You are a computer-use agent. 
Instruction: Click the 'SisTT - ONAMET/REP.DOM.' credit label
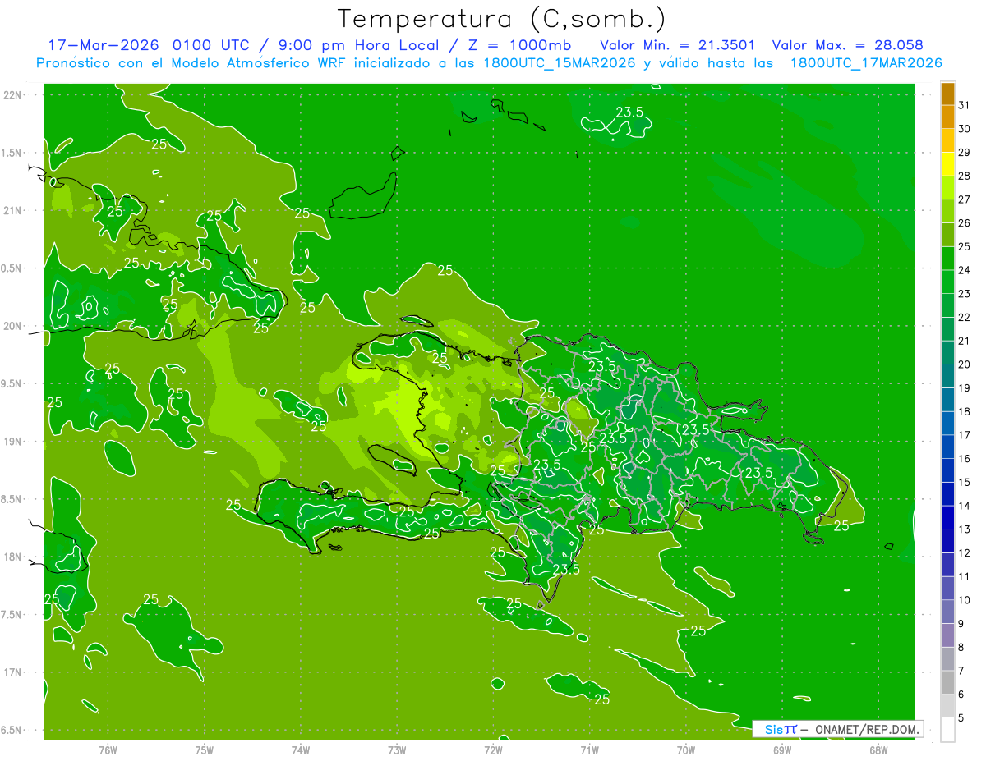click(837, 729)
